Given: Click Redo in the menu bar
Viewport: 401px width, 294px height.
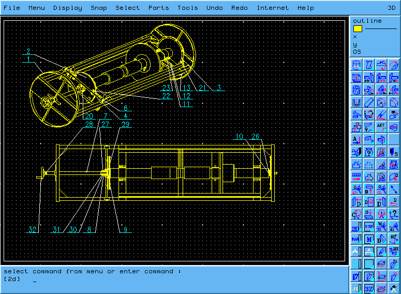Looking at the screenshot, I should click(x=240, y=8).
